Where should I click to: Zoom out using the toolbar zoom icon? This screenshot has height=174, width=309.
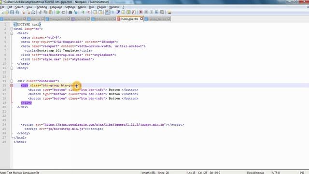88,12
